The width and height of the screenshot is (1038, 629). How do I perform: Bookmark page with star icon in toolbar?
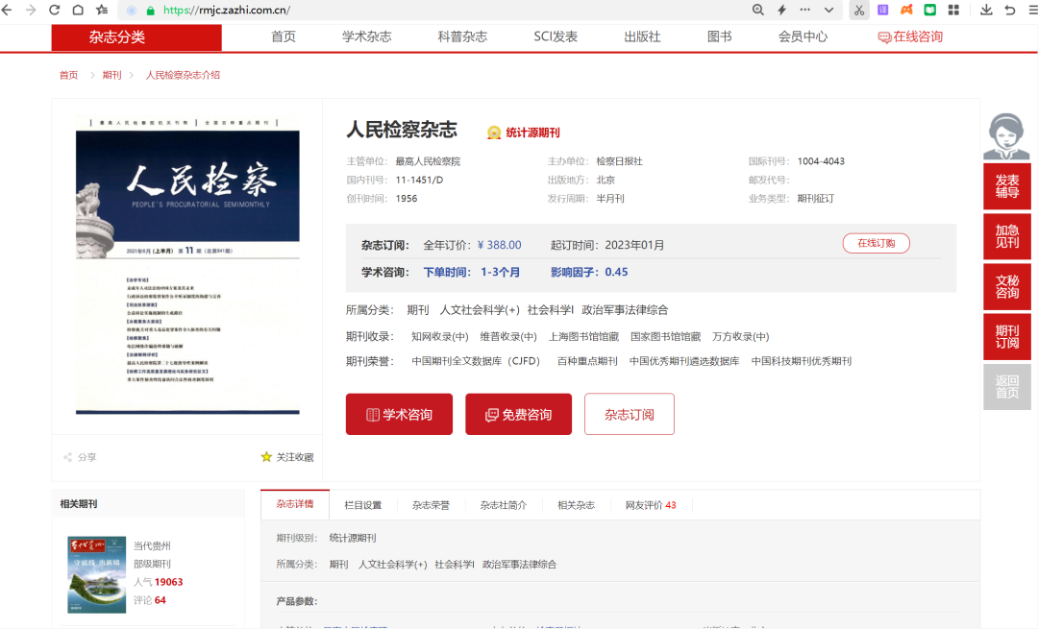tap(102, 10)
